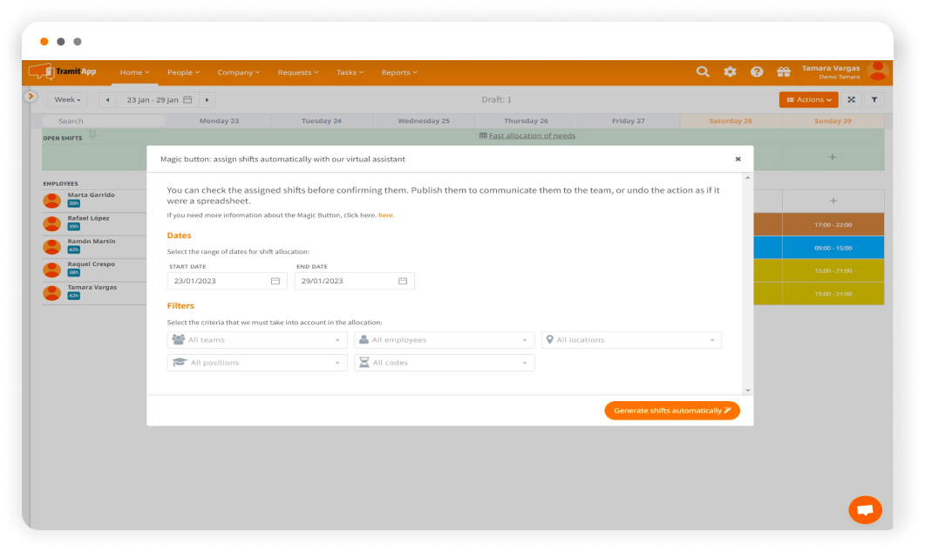Expand the All employees dropdown
Screen dimensions: 925x552
point(443,340)
